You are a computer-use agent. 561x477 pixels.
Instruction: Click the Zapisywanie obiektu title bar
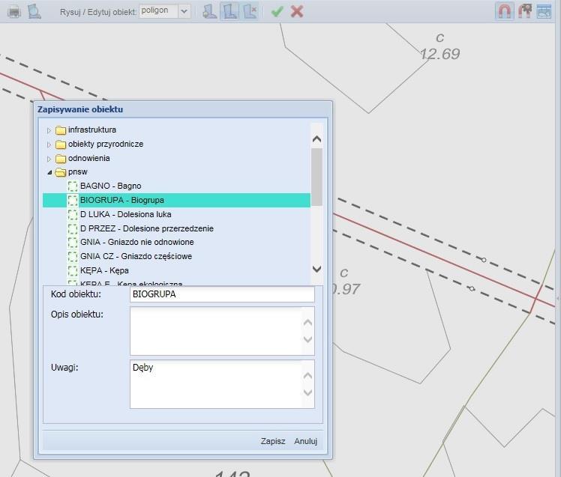pos(183,109)
